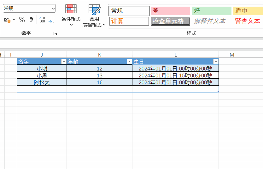Open the conditional formatting (条件格式) menu
This screenshot has width=263, height=169.
tap(71, 15)
